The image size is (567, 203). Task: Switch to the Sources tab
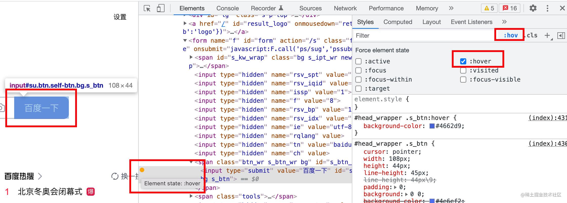click(310, 8)
